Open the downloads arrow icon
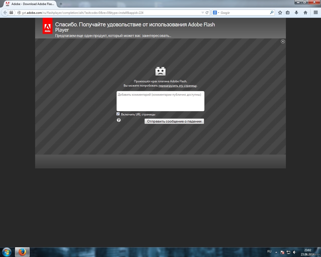 point(296,13)
